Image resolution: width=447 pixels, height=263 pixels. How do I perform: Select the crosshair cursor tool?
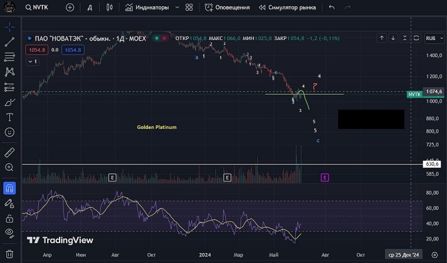(x=9, y=27)
